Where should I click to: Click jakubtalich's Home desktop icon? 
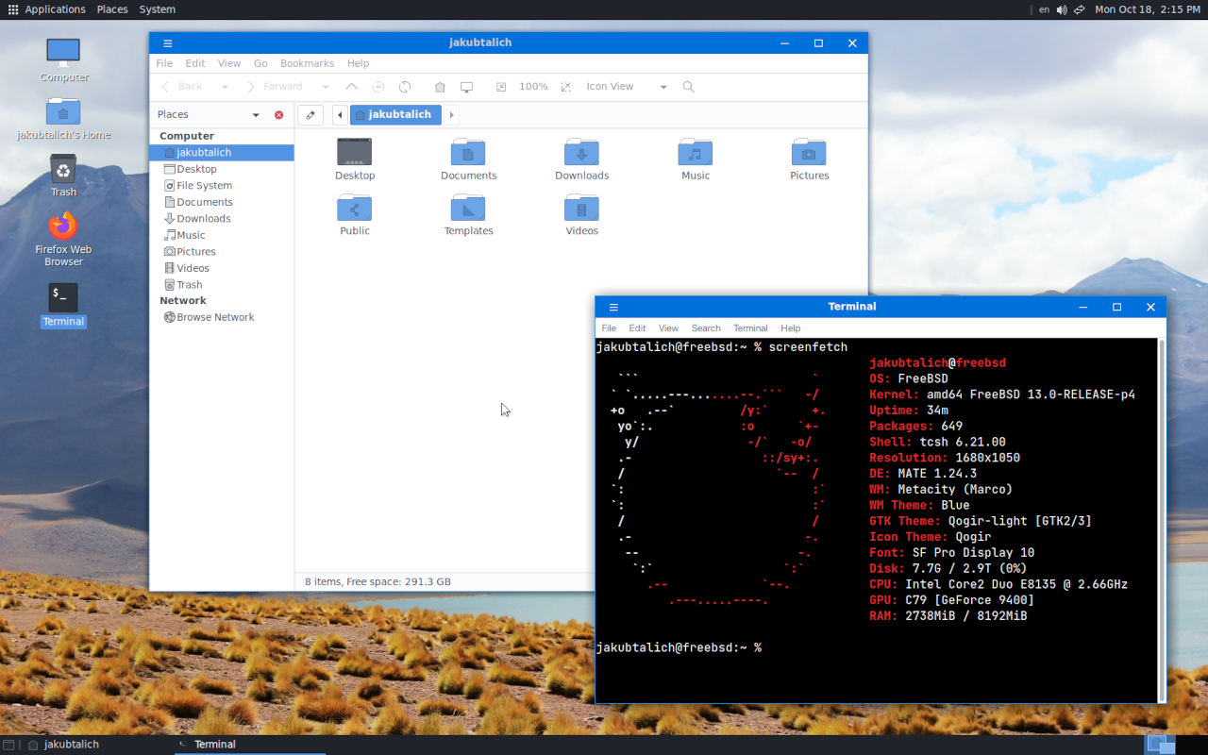click(x=64, y=119)
